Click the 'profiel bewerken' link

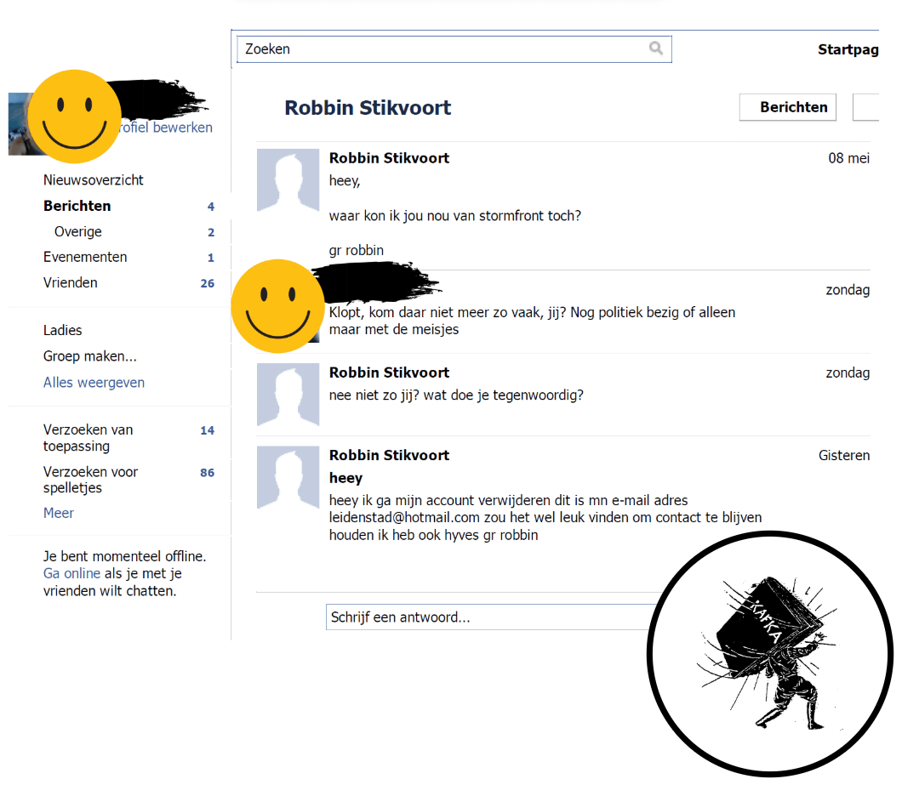(167, 128)
